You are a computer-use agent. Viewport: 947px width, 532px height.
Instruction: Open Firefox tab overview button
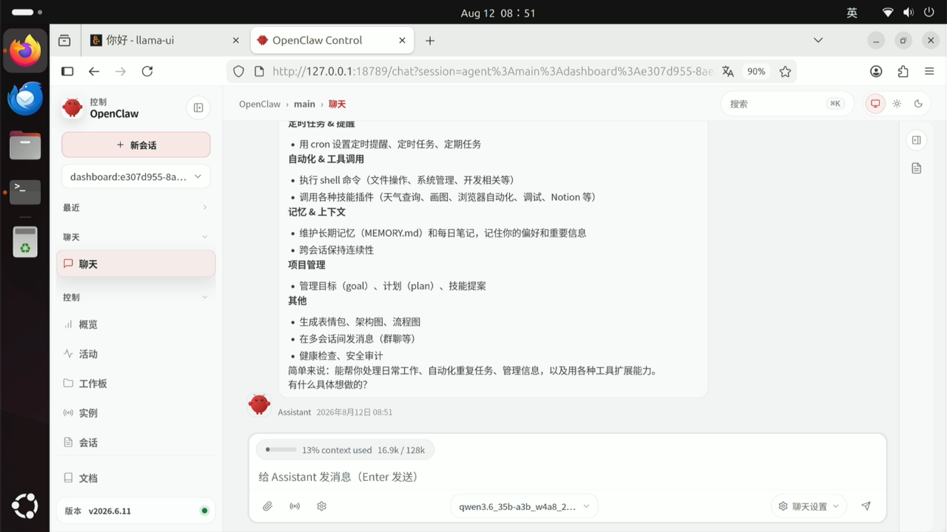click(64, 41)
